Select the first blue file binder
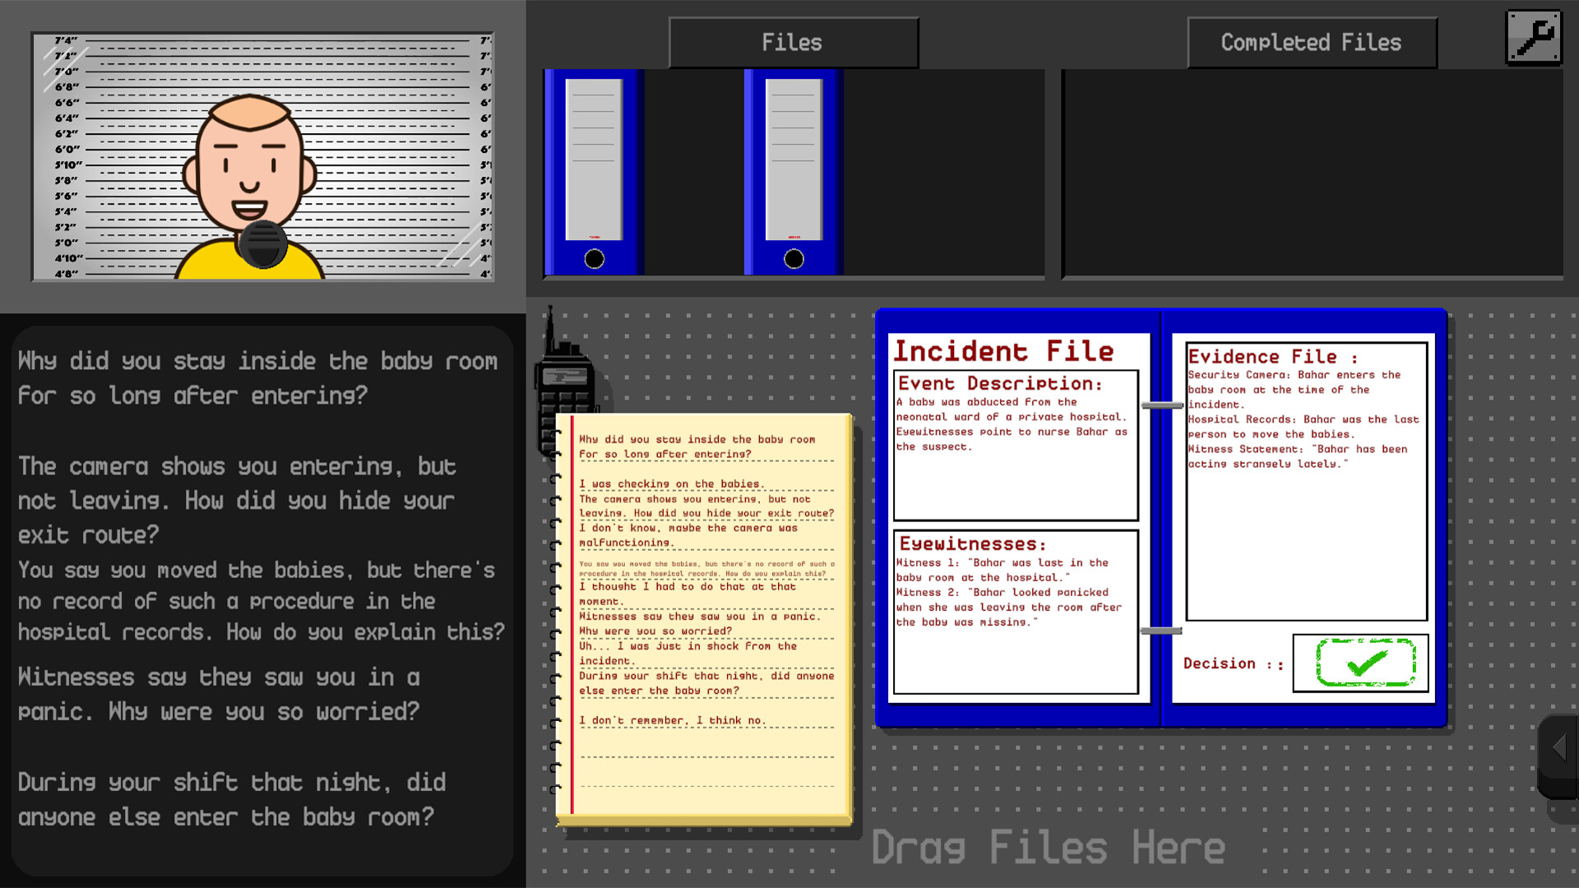Screen dimensions: 1579x888 point(594,173)
